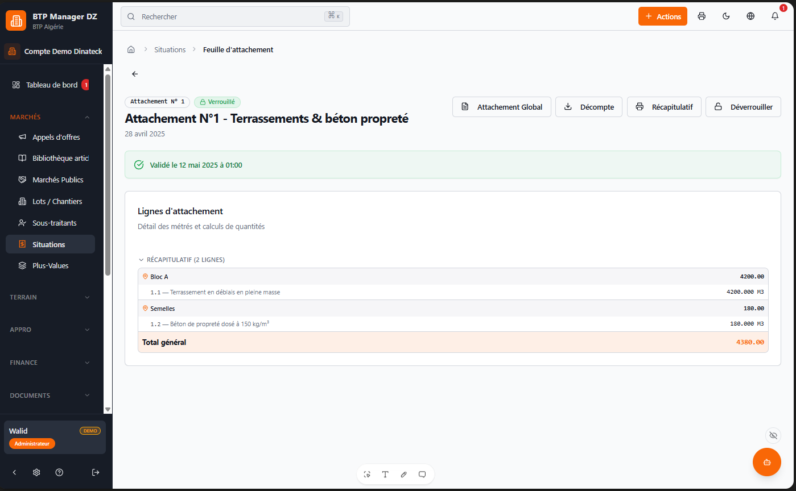Click the sidebar scrollbar thumb

point(108,174)
